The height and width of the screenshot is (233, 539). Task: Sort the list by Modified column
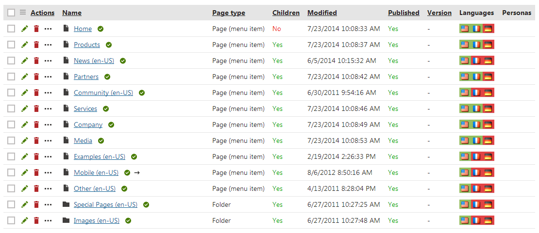[x=322, y=13]
